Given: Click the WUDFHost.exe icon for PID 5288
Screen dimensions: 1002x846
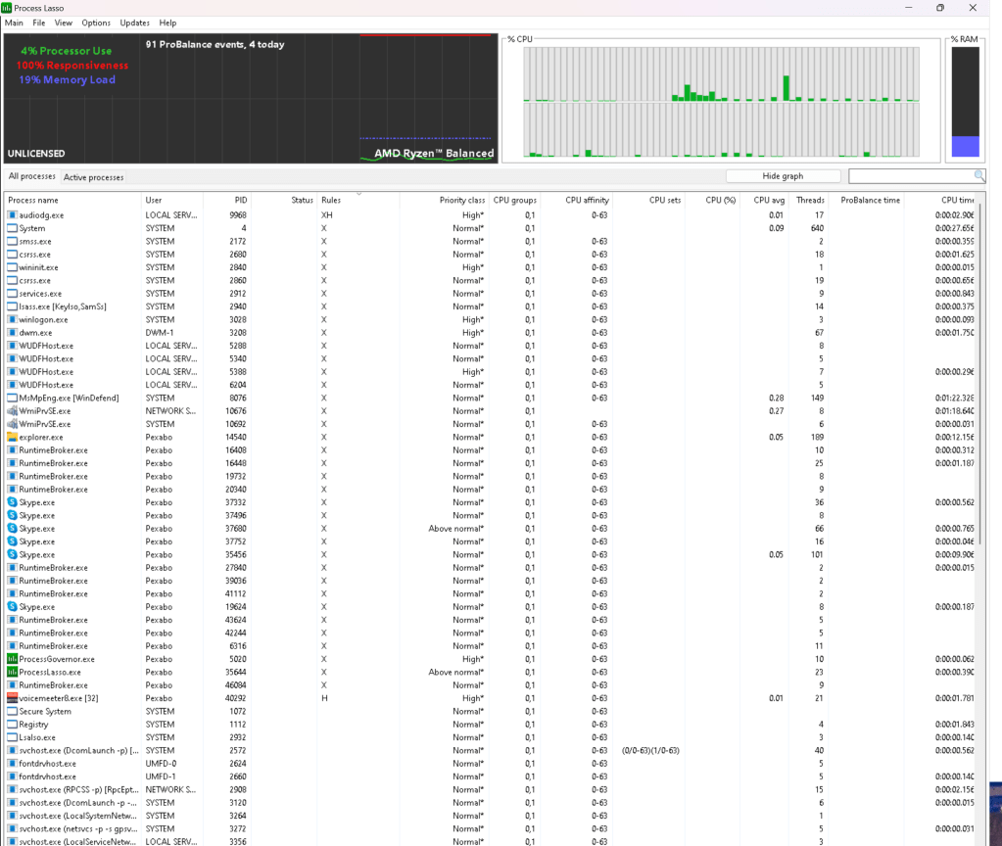Looking at the screenshot, I should point(12,346).
